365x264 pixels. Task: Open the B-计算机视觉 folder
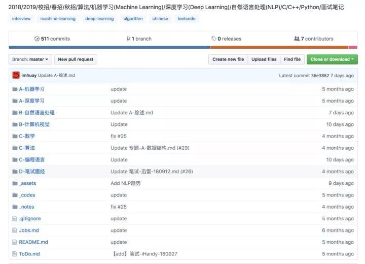point(34,124)
